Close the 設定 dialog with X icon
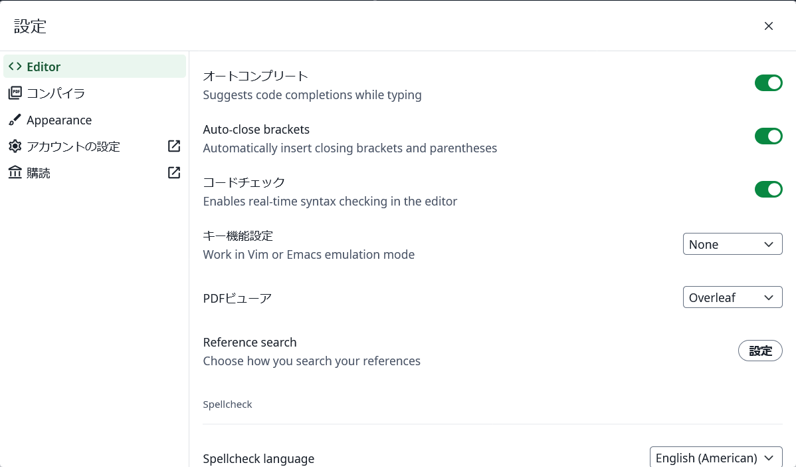Viewport: 796px width, 467px height. pos(769,26)
